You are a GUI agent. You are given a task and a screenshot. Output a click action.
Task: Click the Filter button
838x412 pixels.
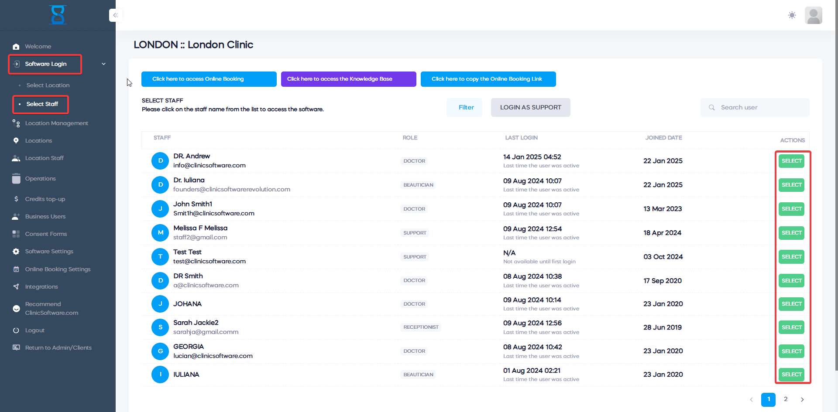[466, 108]
